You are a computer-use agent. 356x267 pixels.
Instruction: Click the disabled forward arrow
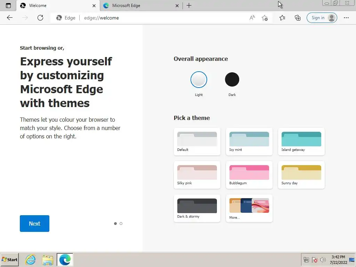(x=25, y=18)
